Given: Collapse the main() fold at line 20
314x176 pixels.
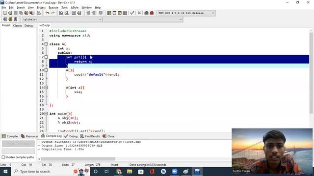Looking at the screenshot, I should [46, 113].
